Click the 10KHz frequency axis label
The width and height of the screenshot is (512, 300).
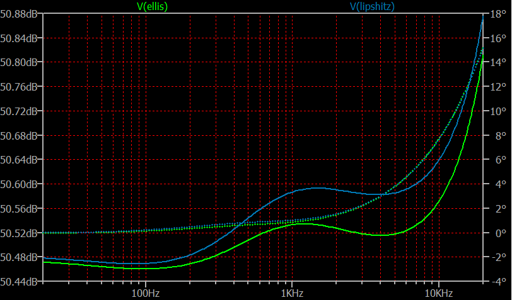click(438, 294)
